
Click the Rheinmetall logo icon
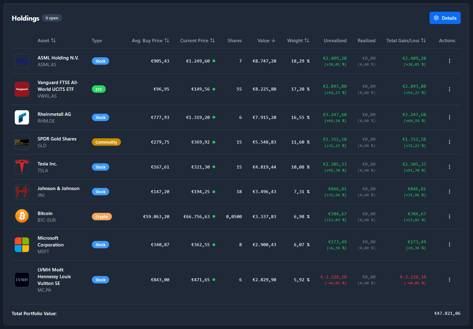[22, 117]
